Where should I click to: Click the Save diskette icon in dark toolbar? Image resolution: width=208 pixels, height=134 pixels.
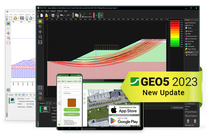[x=53, y=15]
